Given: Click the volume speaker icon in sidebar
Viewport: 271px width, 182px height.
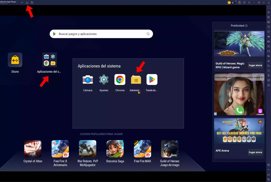Looking at the screenshot, I should (269, 12).
